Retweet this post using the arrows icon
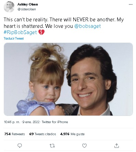 coord(52,146)
